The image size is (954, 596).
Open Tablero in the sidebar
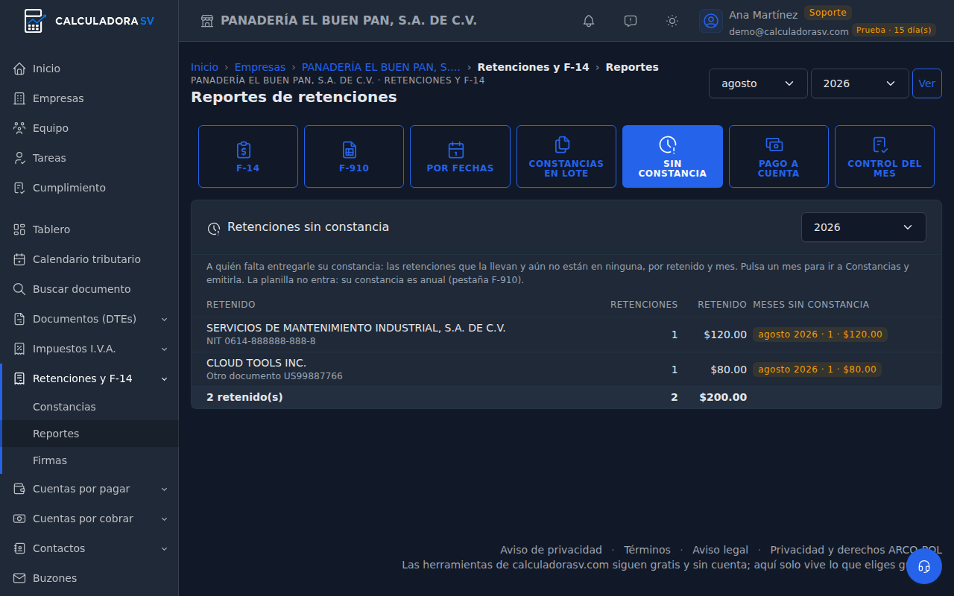point(89,229)
